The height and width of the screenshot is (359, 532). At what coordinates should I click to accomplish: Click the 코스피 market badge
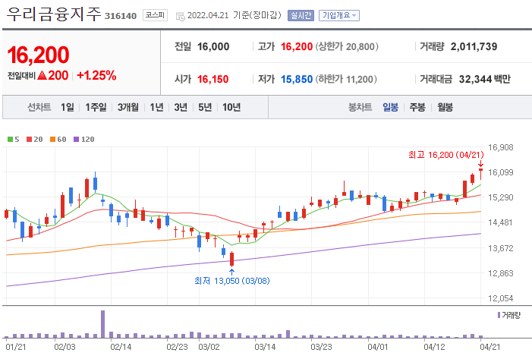coord(155,15)
